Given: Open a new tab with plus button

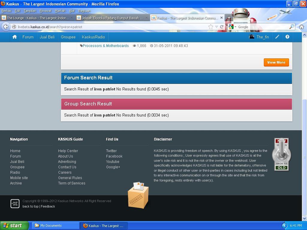Looking at the screenshot, I should pyautogui.click(x=229, y=18).
